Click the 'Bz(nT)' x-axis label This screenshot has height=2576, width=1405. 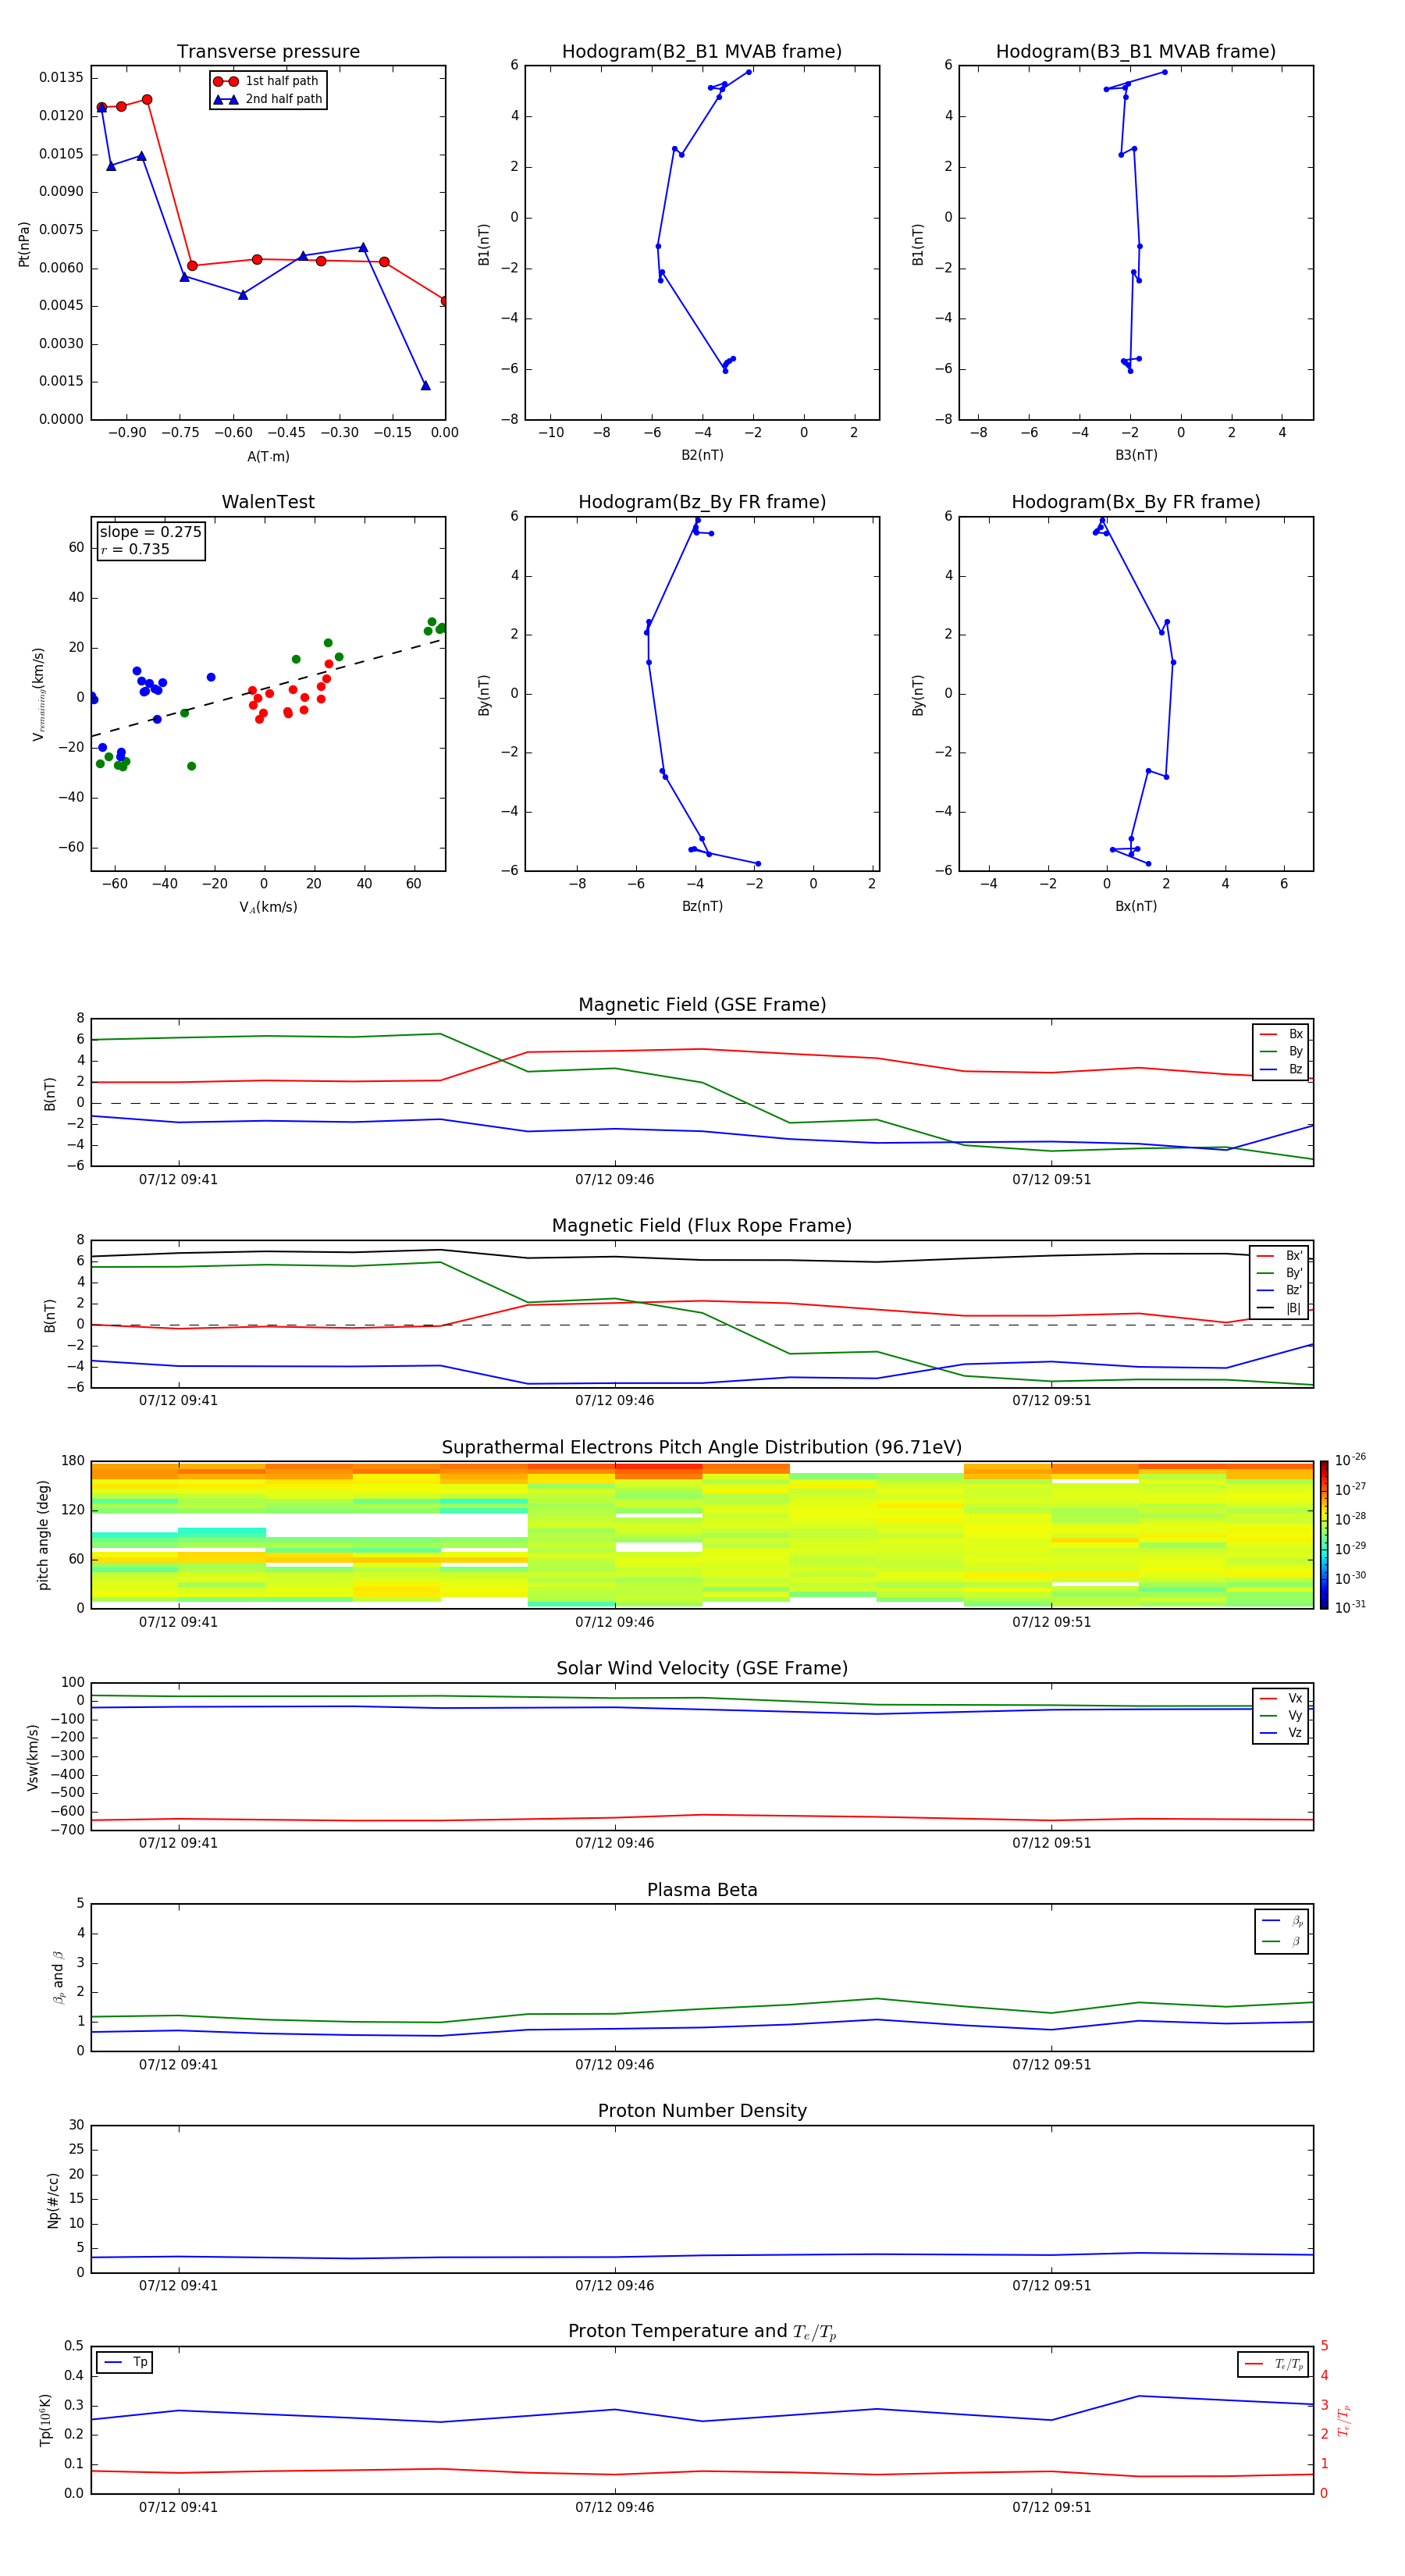(702, 906)
